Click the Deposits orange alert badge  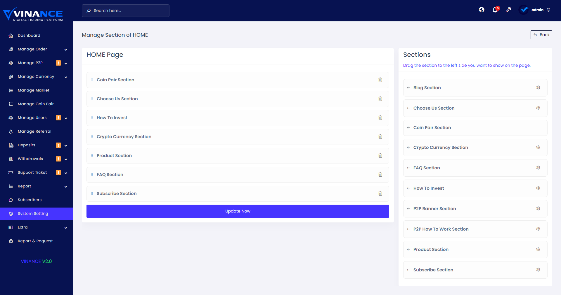click(58, 145)
